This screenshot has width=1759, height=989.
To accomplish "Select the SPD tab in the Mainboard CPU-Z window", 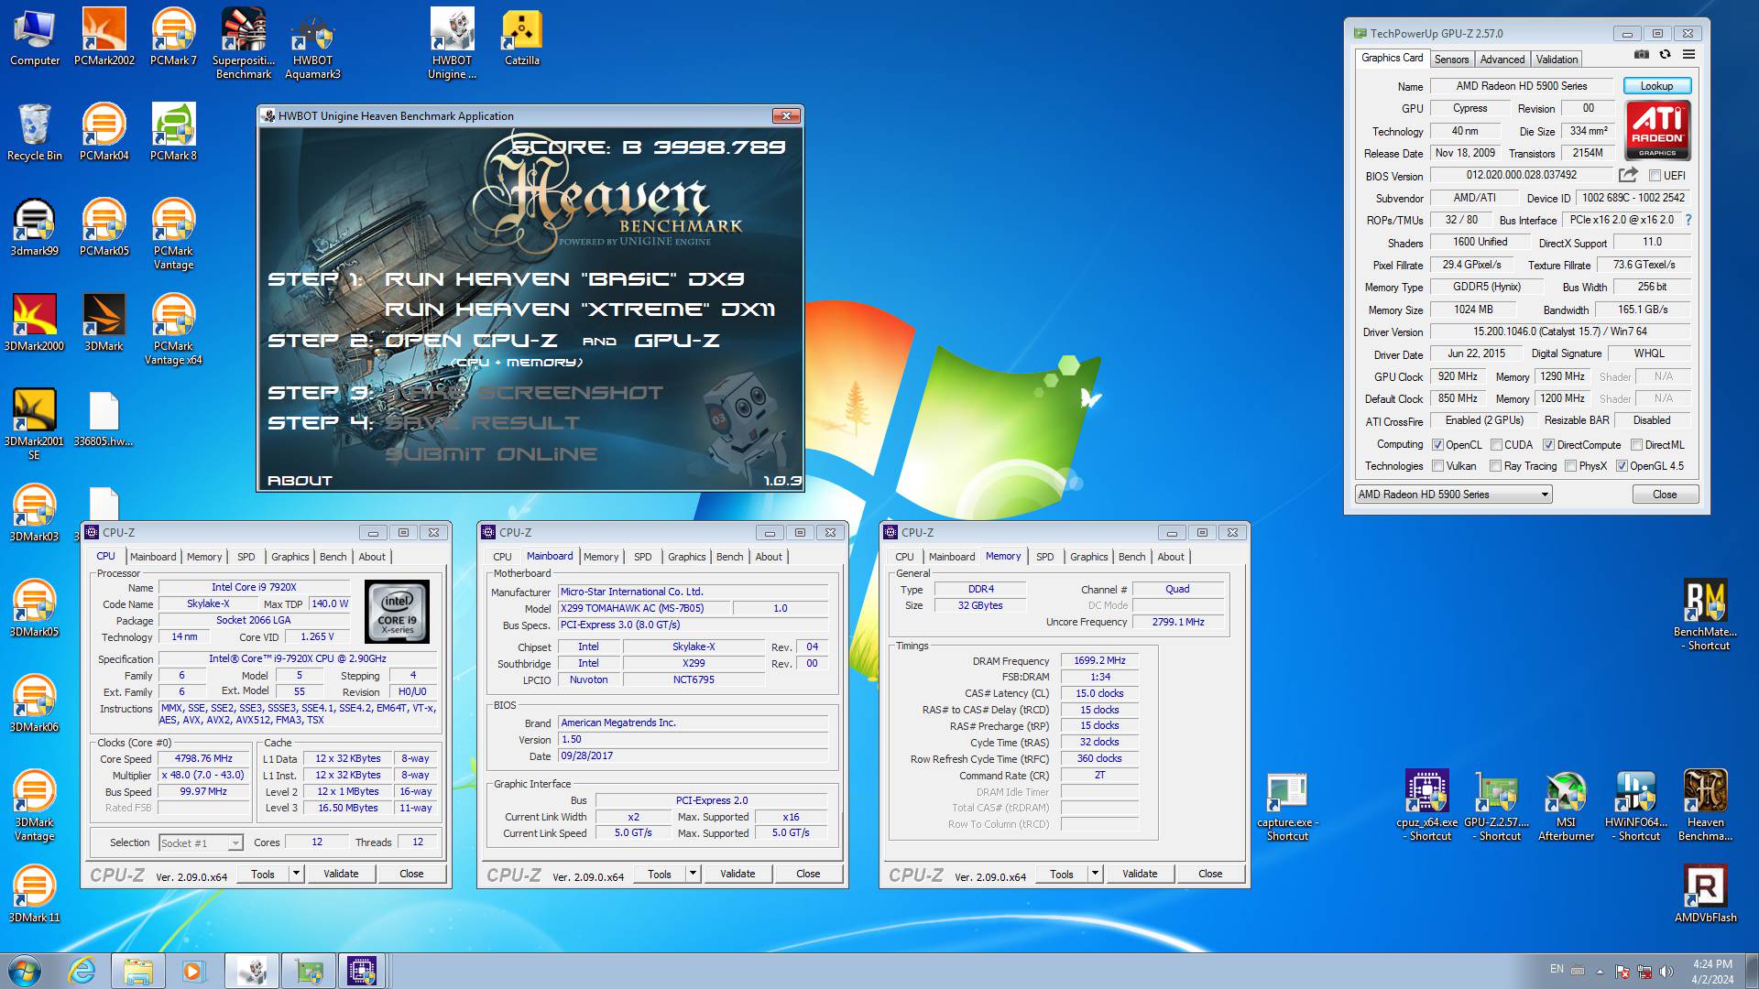I will (x=643, y=557).
